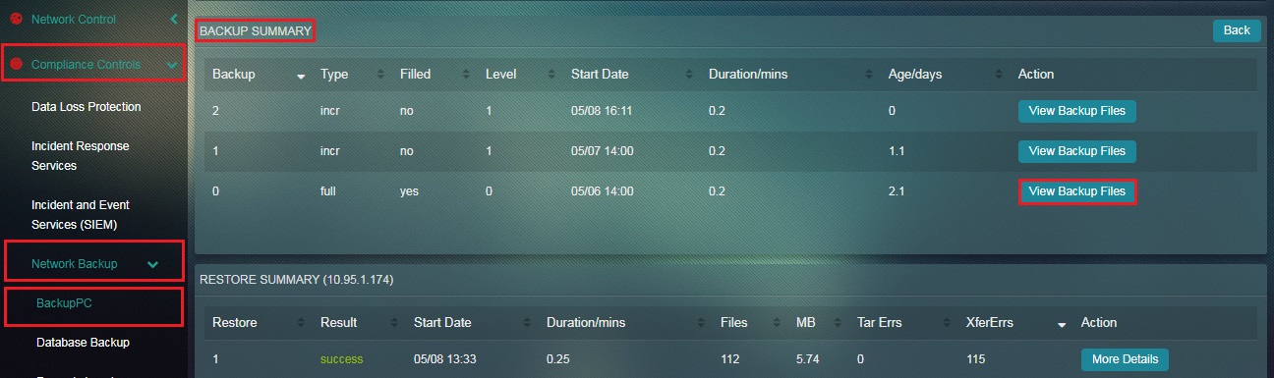Click restore start date '05/08 13:33'
This screenshot has width=1274, height=378.
coord(444,359)
